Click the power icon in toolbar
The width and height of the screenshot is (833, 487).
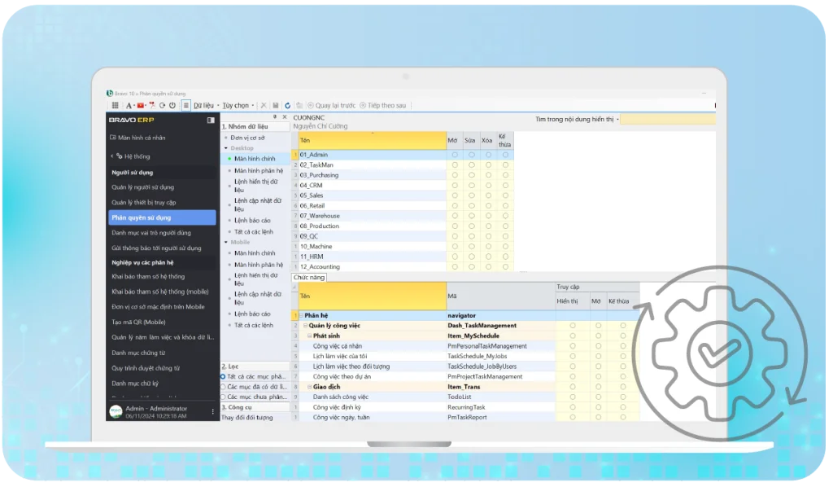click(x=172, y=105)
